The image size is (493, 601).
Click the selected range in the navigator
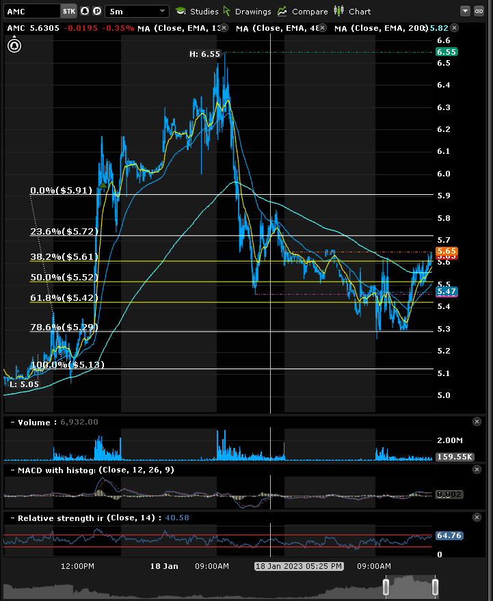tap(410, 587)
